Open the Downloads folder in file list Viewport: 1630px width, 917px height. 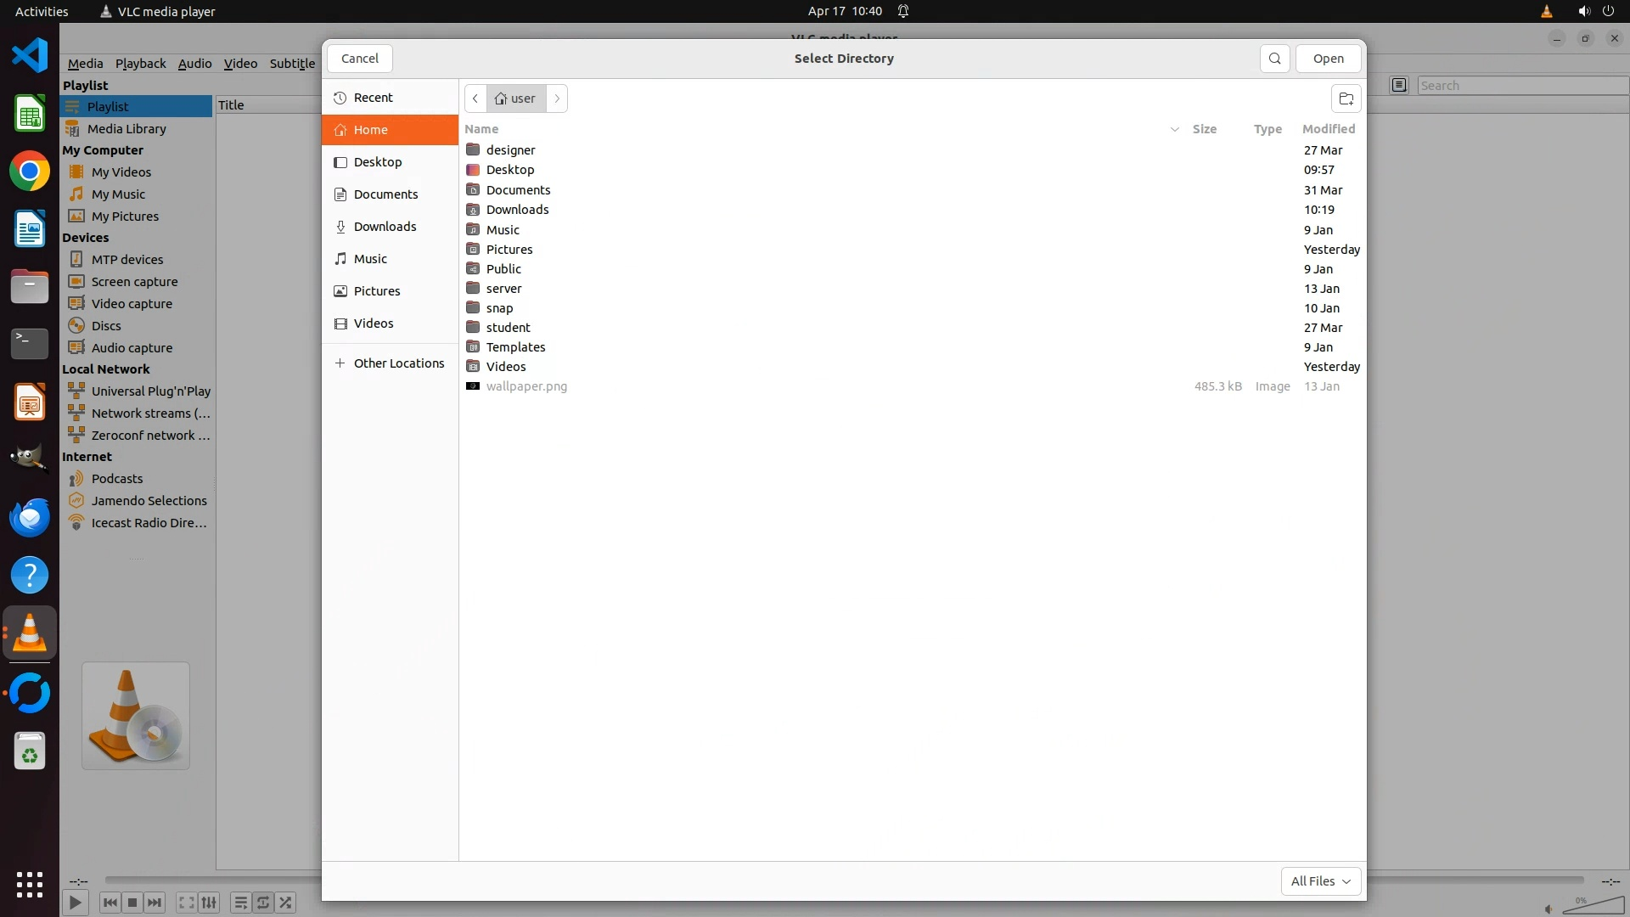[x=517, y=210]
